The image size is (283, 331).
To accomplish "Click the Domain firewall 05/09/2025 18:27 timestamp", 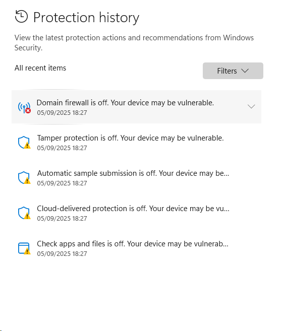I will [62, 113].
